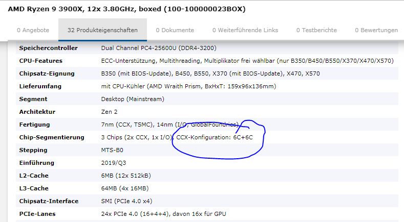Select the L2-Cache label
Image resolution: width=404 pixels, height=222 pixels.
(x=34, y=176)
